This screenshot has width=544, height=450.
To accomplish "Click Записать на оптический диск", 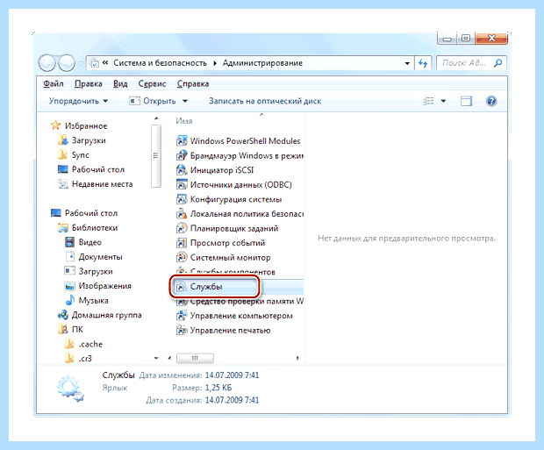I will click(265, 101).
